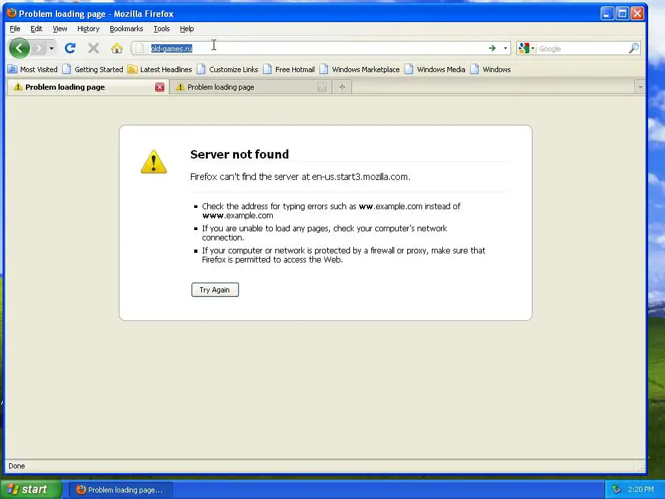Open the View menu

pyautogui.click(x=60, y=29)
